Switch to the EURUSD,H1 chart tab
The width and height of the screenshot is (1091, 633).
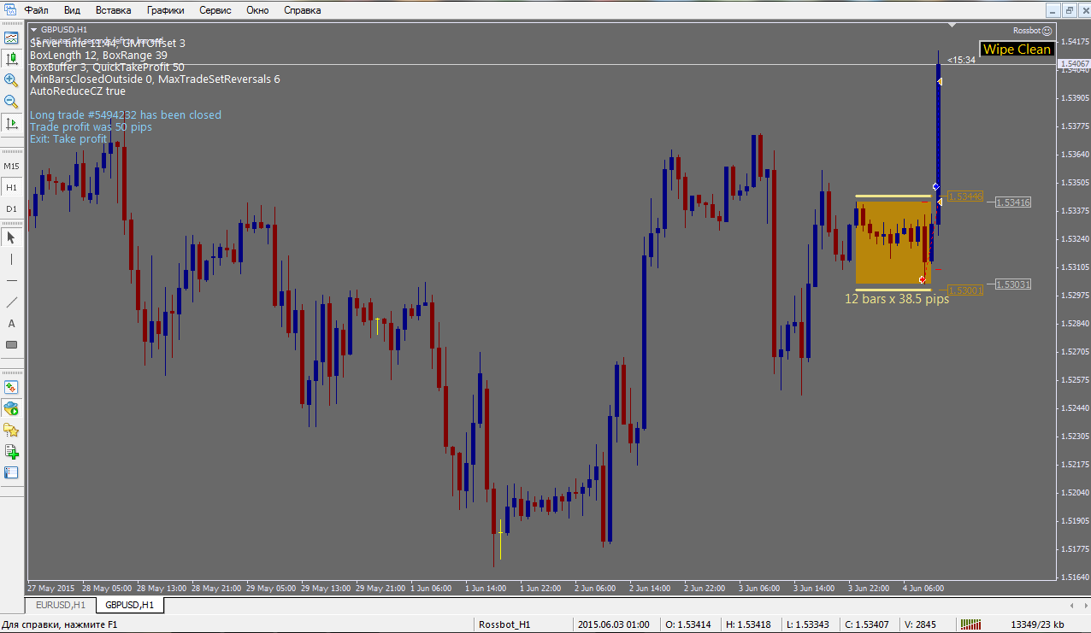pyautogui.click(x=60, y=605)
